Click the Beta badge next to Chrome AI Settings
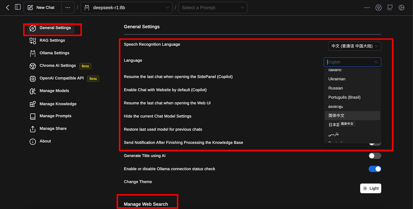Image resolution: width=413 pixels, height=209 pixels. [x=85, y=66]
